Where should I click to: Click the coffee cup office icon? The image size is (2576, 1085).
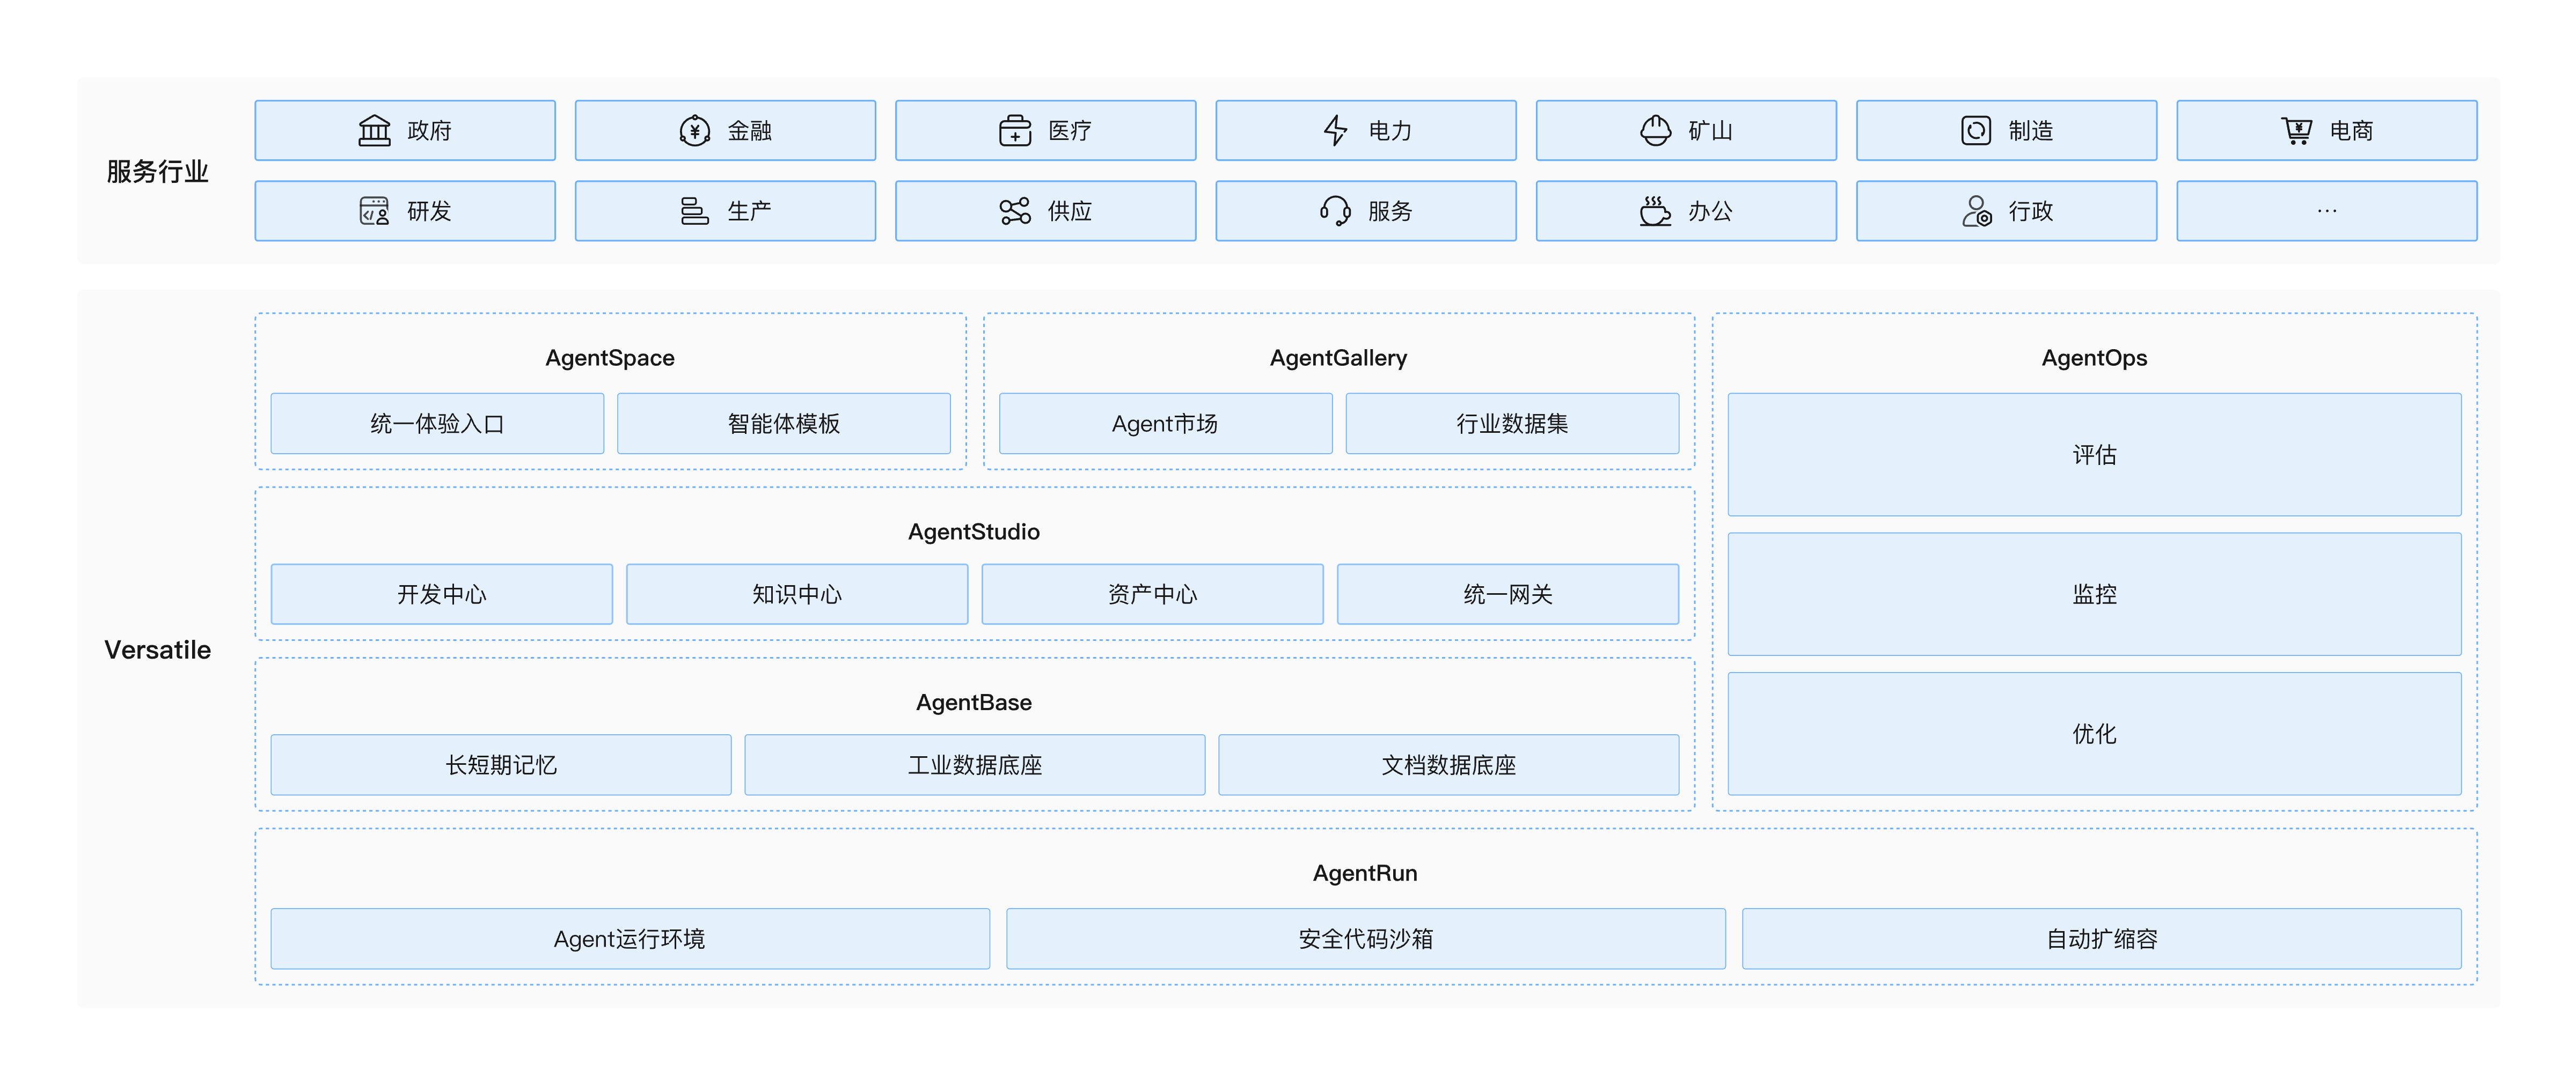pyautogui.click(x=1655, y=211)
